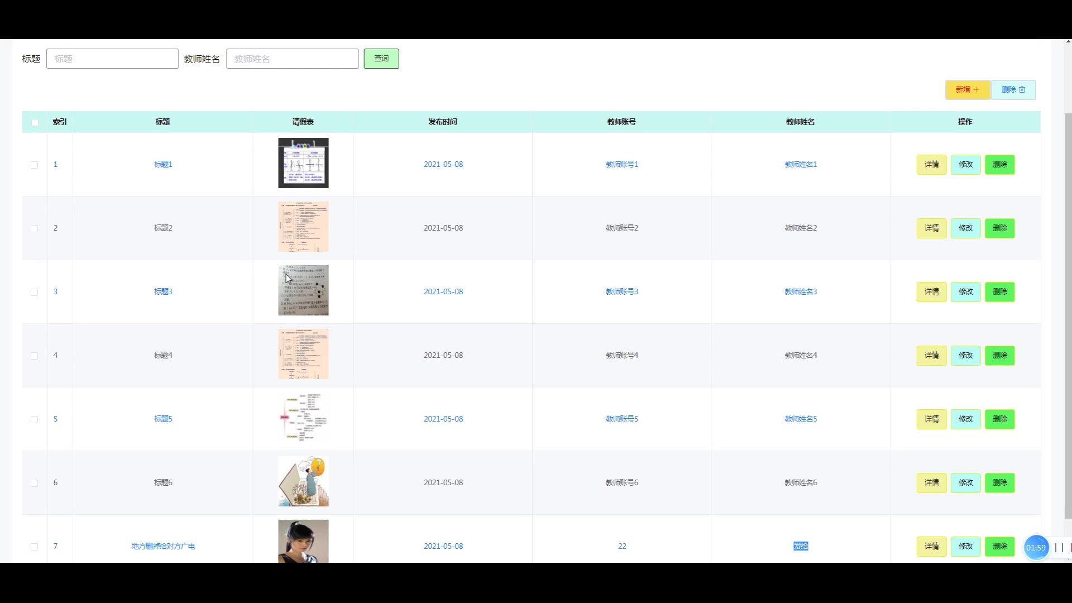The width and height of the screenshot is (1072, 603).
Task: Check the checkbox for row 3
Action: coord(35,292)
